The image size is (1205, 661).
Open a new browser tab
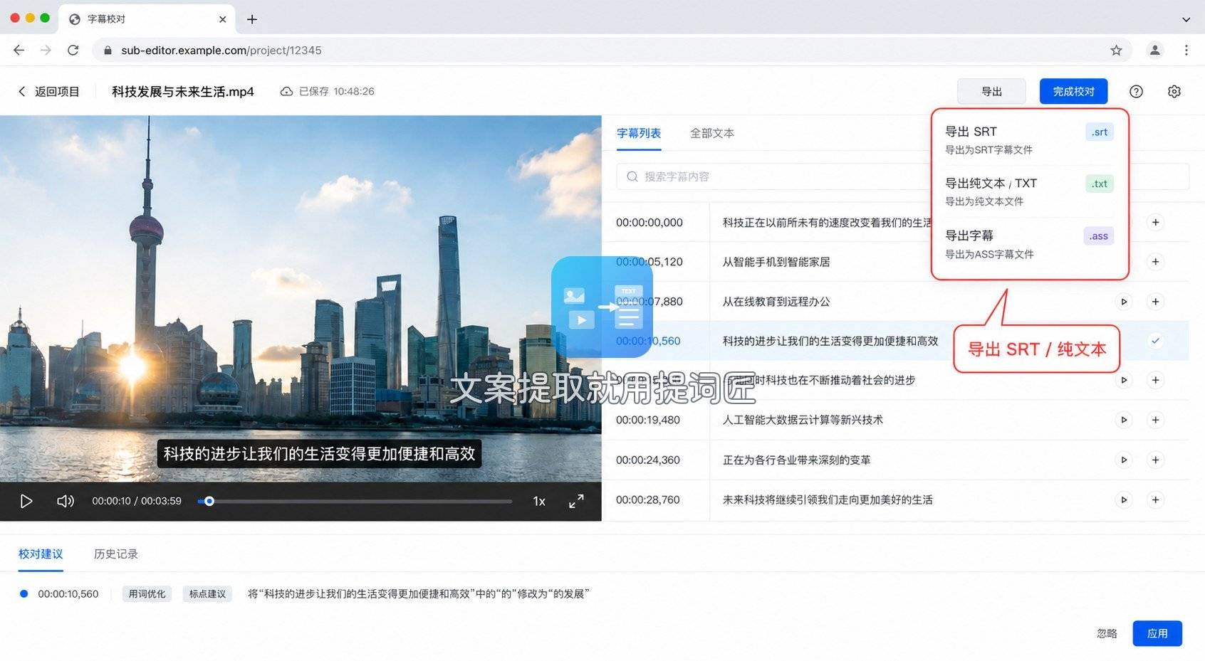click(x=252, y=19)
